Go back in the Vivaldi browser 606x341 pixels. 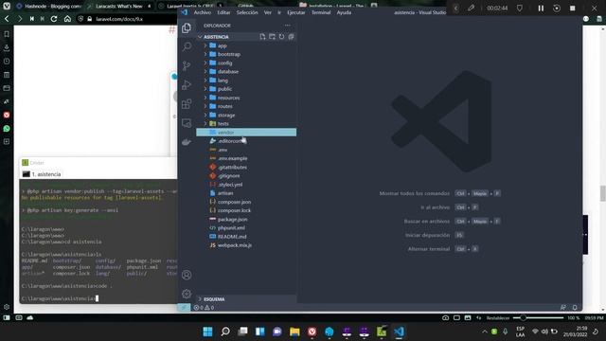pos(7,19)
